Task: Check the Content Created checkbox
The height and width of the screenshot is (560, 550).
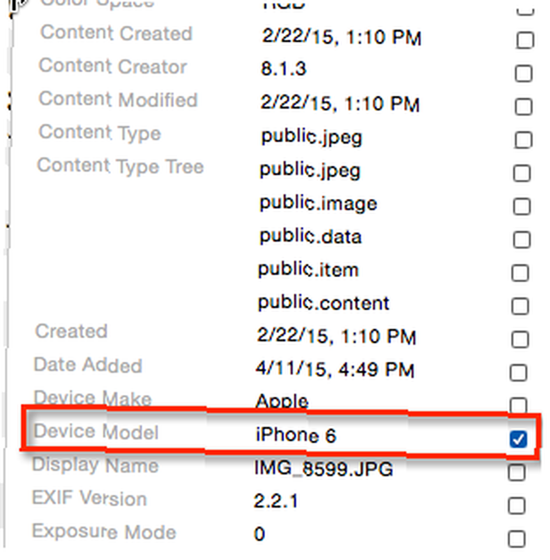Action: tap(525, 40)
